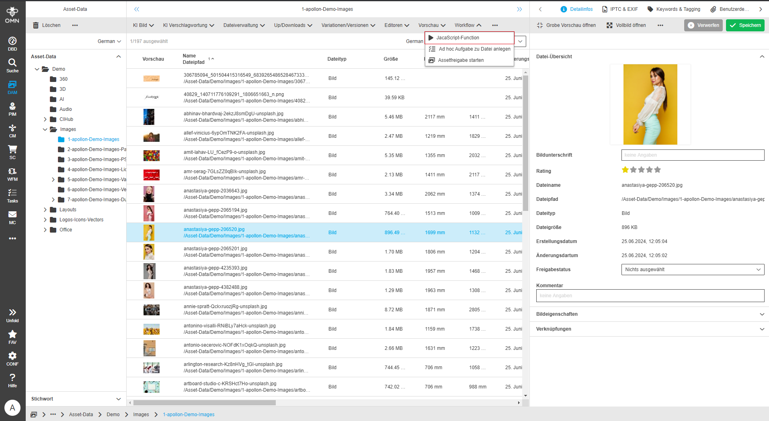
Task: Open the Freigabestatus dropdown
Action: (692, 270)
